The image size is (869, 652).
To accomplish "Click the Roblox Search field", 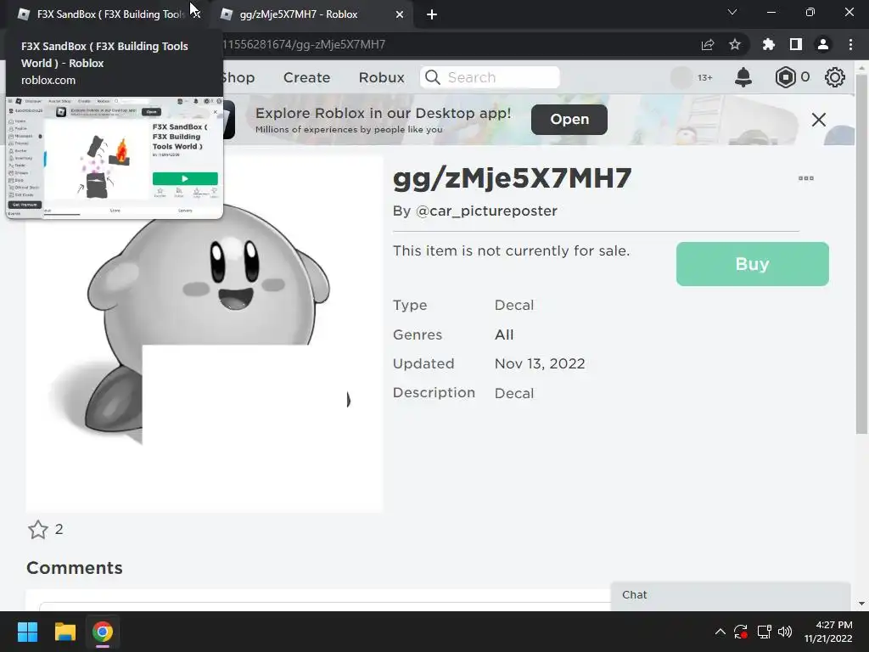I will click(490, 77).
